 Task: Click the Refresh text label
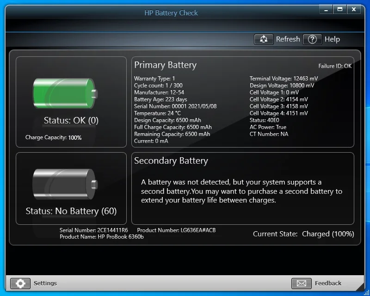click(x=288, y=39)
